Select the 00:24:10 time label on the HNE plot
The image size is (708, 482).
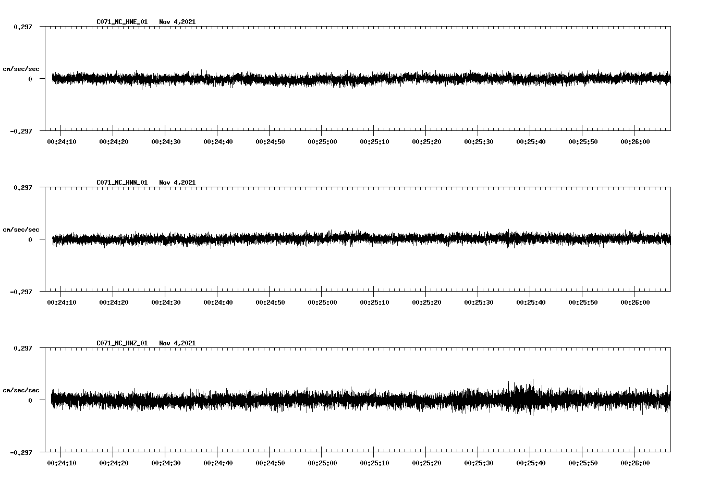tap(62, 142)
